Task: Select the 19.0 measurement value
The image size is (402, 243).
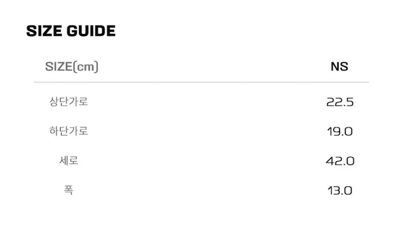Action: 340,131
